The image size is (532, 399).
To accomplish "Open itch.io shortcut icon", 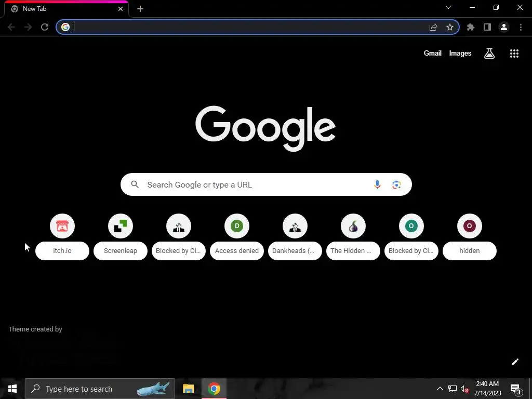I will pyautogui.click(x=62, y=226).
